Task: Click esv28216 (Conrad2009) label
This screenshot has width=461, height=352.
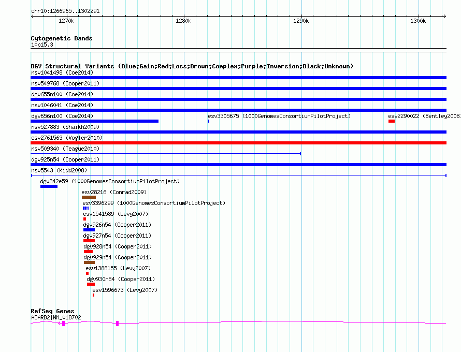Action: click(114, 192)
